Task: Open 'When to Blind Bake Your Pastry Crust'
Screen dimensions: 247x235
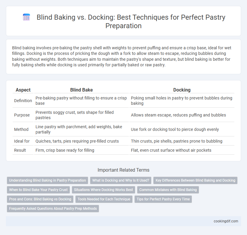Action: 38,190
